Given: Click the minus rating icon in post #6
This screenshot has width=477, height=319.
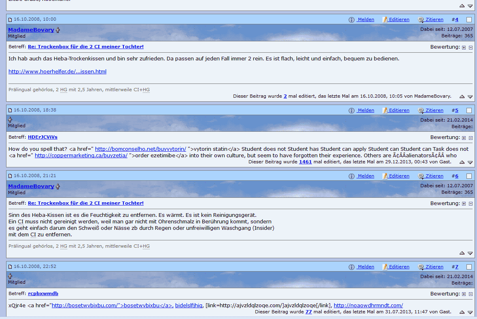Looking at the screenshot, I should [x=471, y=204].
